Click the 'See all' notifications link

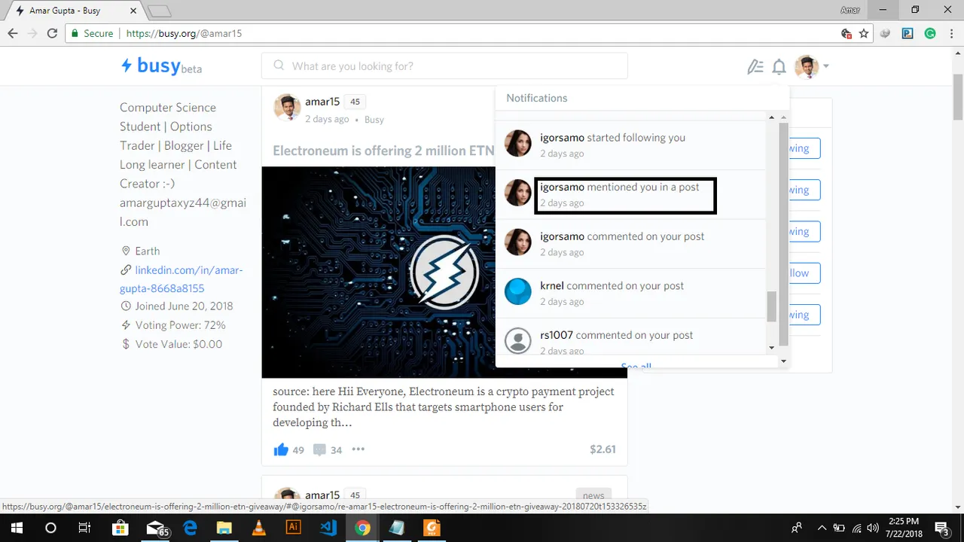point(636,367)
